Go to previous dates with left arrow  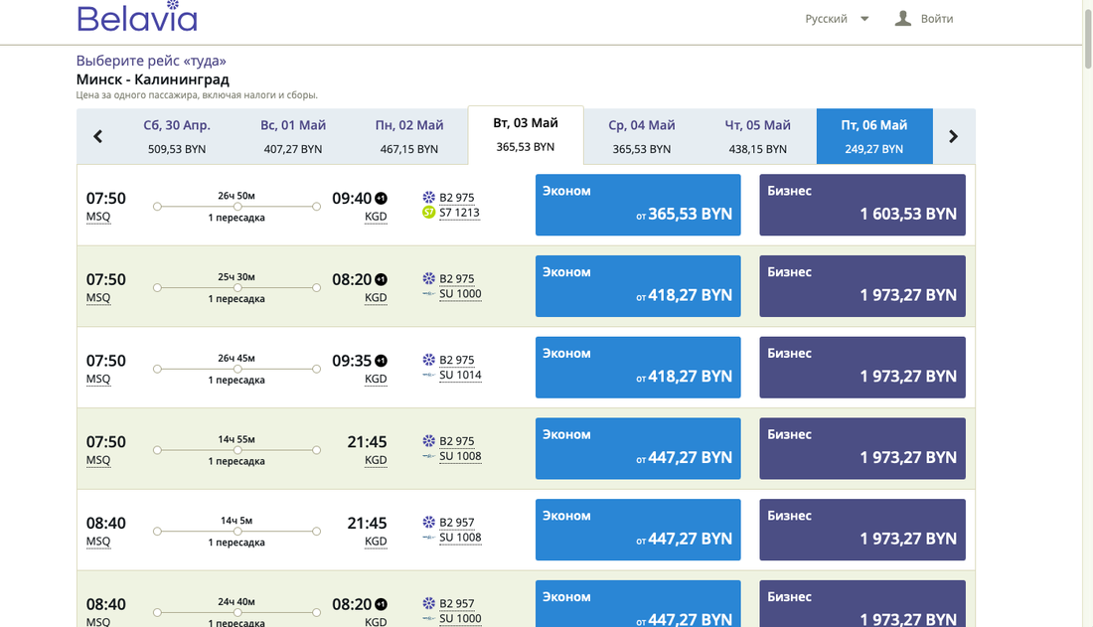[97, 137]
